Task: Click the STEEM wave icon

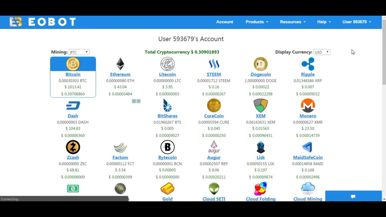Action: click(x=214, y=64)
